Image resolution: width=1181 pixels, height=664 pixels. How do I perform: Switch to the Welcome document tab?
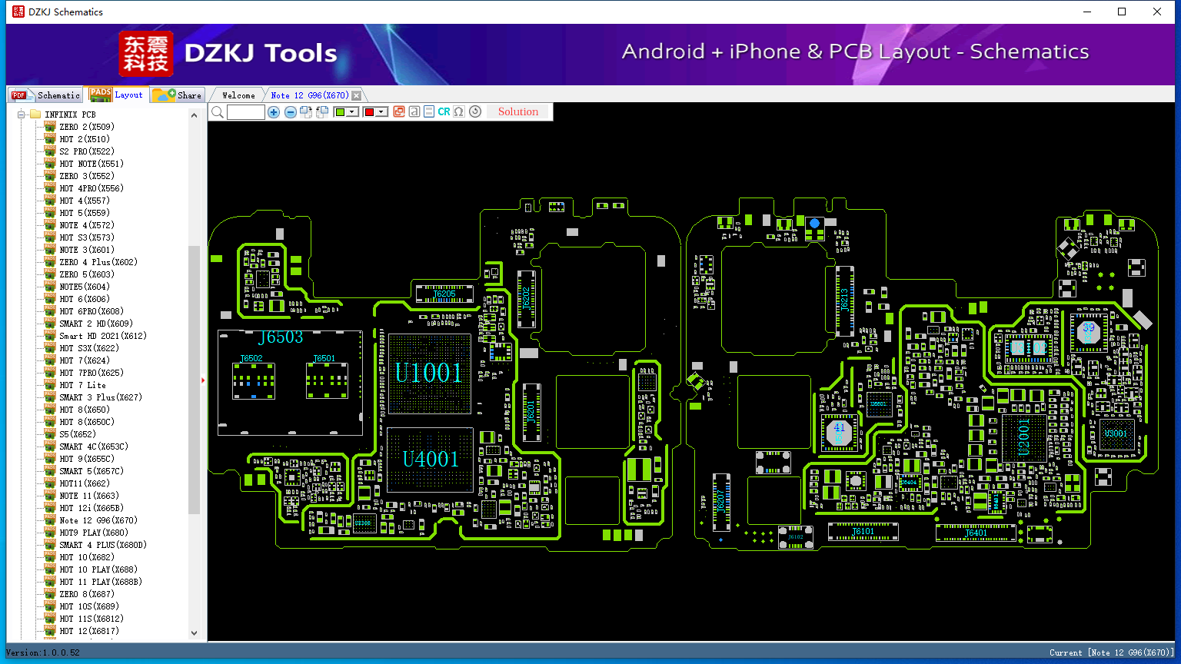point(238,95)
